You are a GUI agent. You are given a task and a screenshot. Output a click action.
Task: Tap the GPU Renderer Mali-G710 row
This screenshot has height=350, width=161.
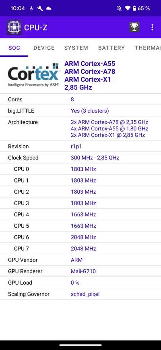(80, 271)
